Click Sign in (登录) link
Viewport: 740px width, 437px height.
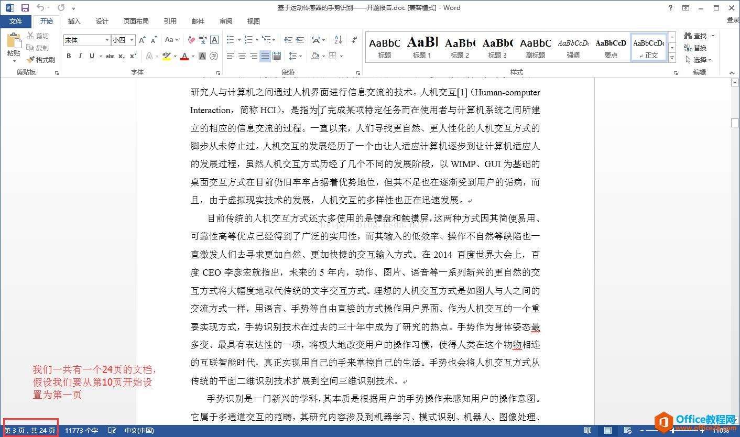click(733, 20)
